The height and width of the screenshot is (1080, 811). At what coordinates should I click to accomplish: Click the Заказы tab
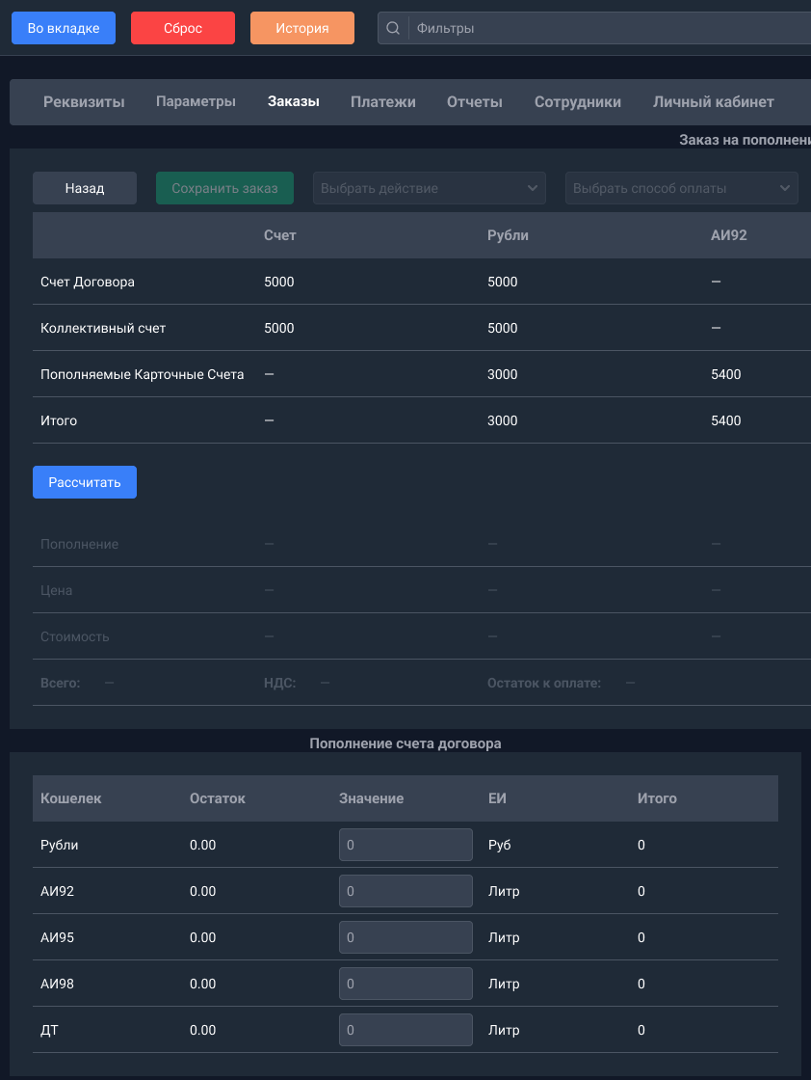[294, 102]
